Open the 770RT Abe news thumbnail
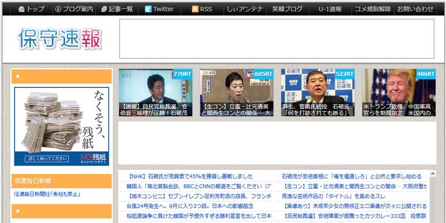Viewport: 446px width, 223px height. click(155, 93)
